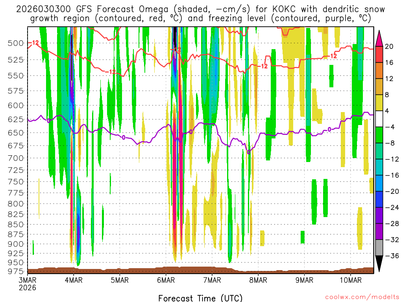Click the 625 pressure level label
Screen dimensions: 403x302
click(16, 120)
